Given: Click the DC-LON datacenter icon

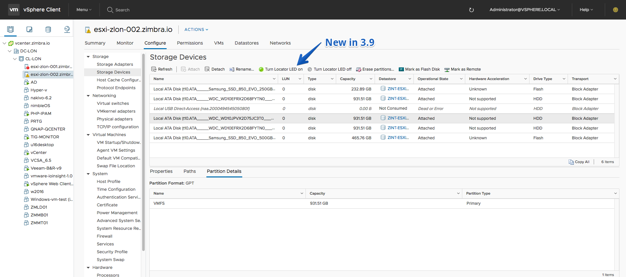Looking at the screenshot, I should point(16,51).
